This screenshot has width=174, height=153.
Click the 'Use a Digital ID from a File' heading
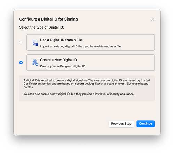(61, 40)
